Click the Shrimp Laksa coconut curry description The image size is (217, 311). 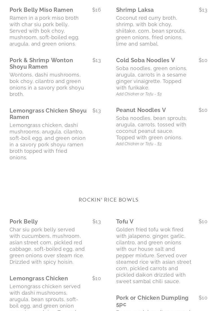click(x=151, y=31)
